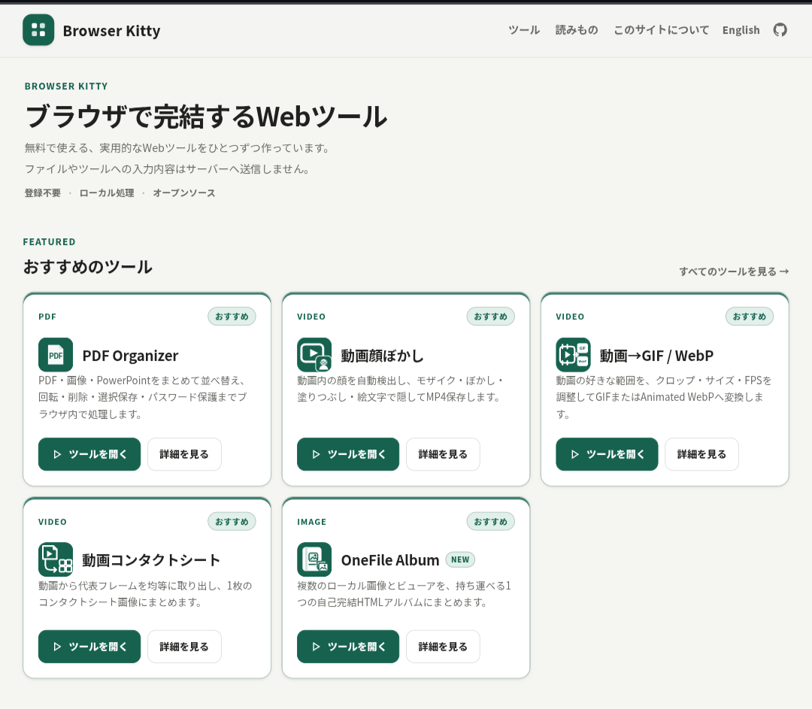
Task: View 詳細を見る for 動画コンタクトシート
Action: [184, 647]
